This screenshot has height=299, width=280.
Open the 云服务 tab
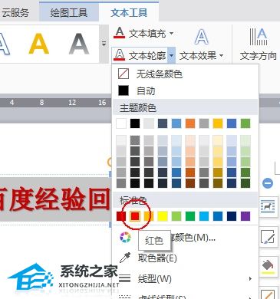(x=15, y=13)
